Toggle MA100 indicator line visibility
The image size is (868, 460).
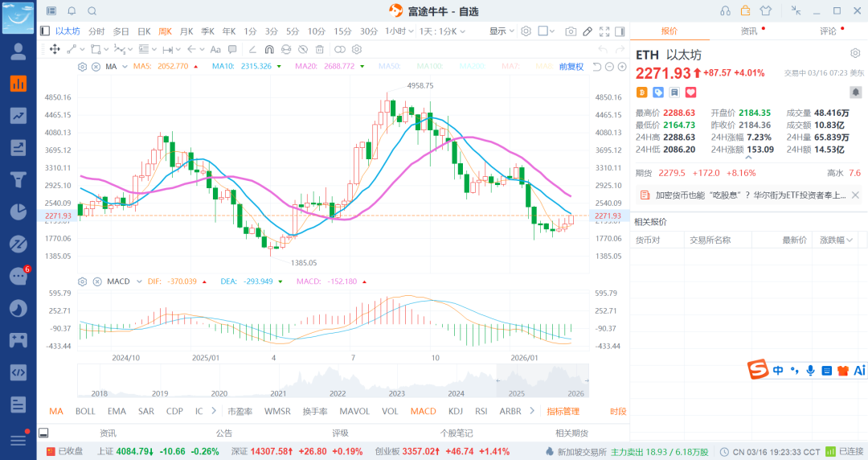tap(429, 67)
